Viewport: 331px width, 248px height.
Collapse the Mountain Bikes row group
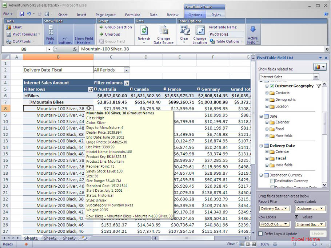30,102
